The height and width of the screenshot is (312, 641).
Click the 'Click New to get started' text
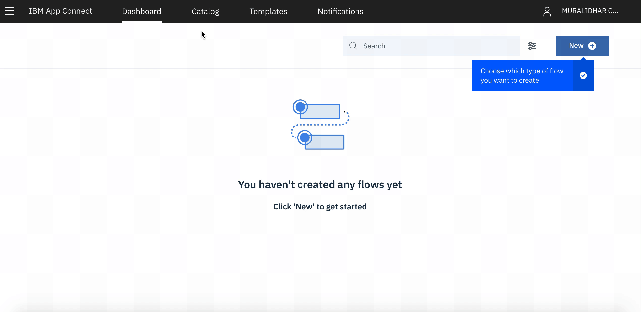point(320,207)
